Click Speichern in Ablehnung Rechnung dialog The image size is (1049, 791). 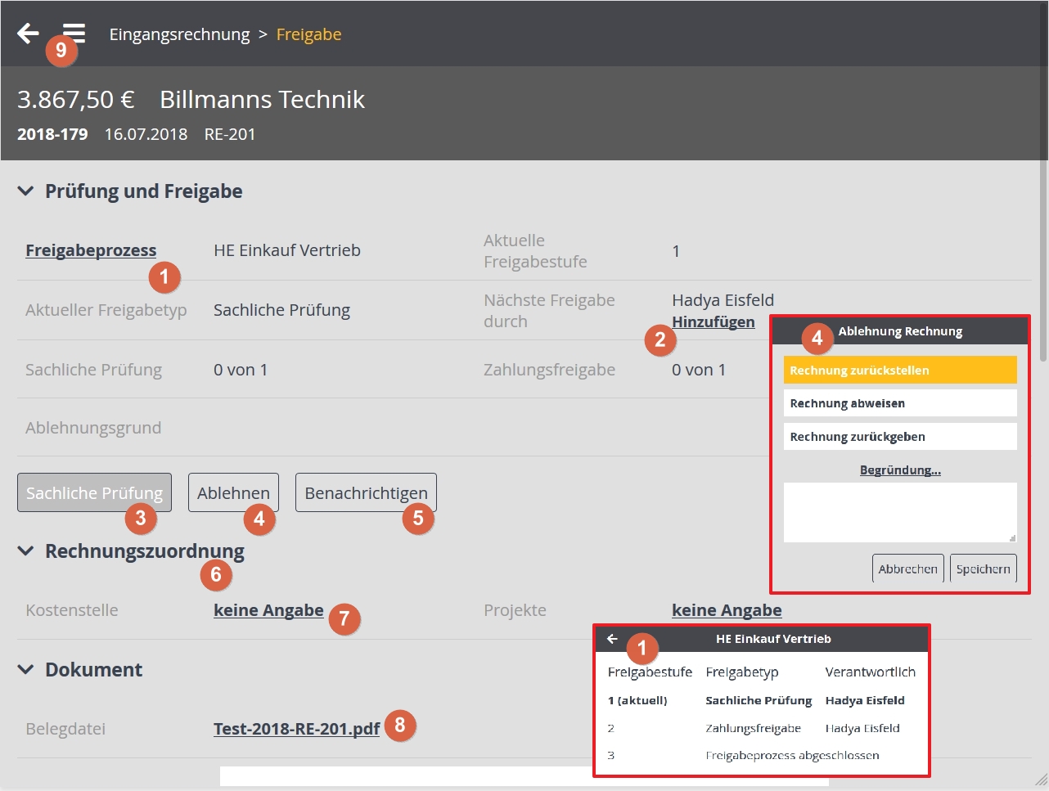pos(984,569)
